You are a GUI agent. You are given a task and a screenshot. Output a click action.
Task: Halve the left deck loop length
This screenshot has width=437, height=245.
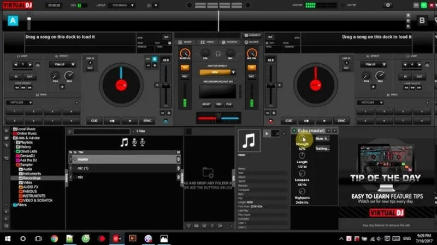[16, 64]
